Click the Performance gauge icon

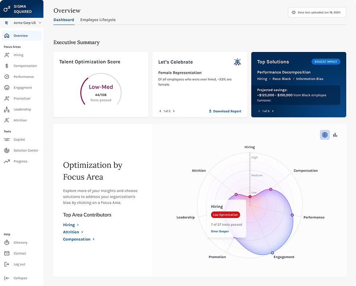[x=8, y=76]
